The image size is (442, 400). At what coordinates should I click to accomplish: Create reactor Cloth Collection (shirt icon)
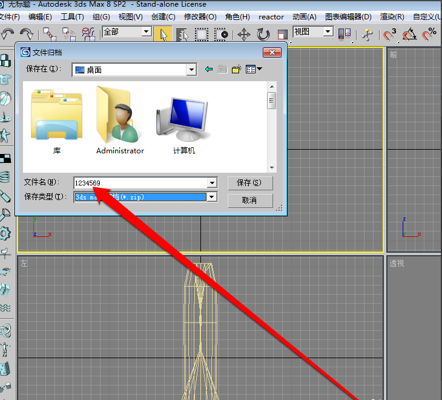click(x=5, y=80)
